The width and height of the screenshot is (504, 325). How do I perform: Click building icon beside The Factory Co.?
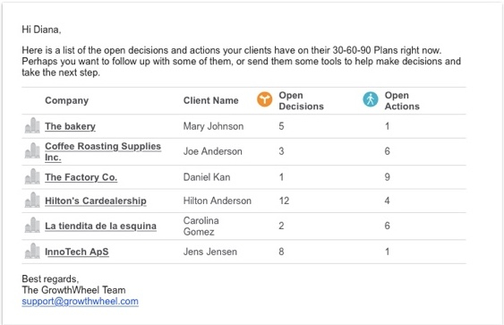tap(32, 176)
